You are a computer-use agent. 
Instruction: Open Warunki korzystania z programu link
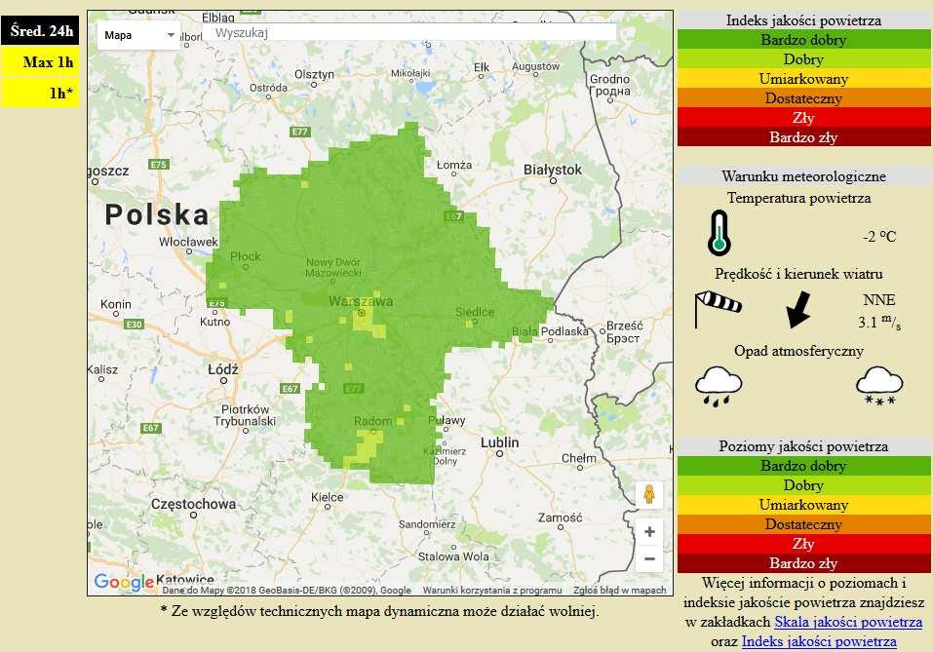pos(492,591)
